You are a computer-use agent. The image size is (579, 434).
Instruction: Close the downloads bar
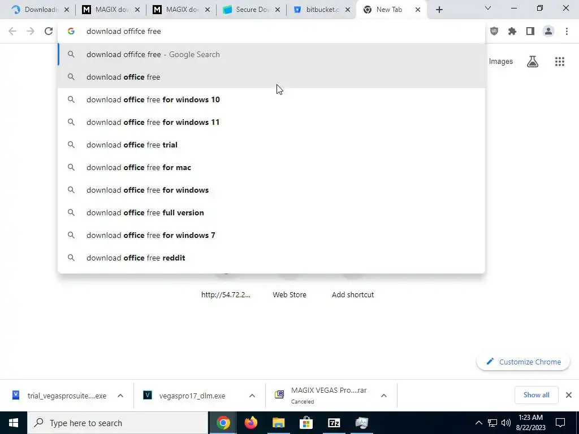569,395
